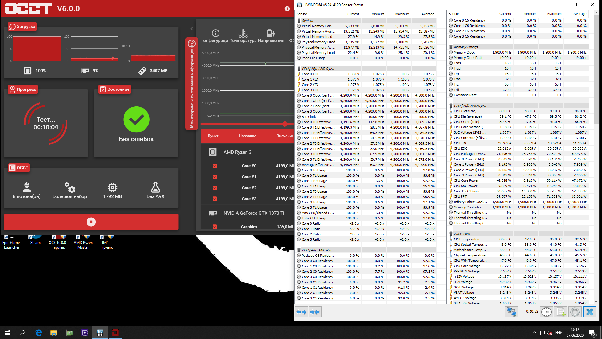Open the Напряжение voltage tab
The image size is (602, 339).
(x=271, y=36)
